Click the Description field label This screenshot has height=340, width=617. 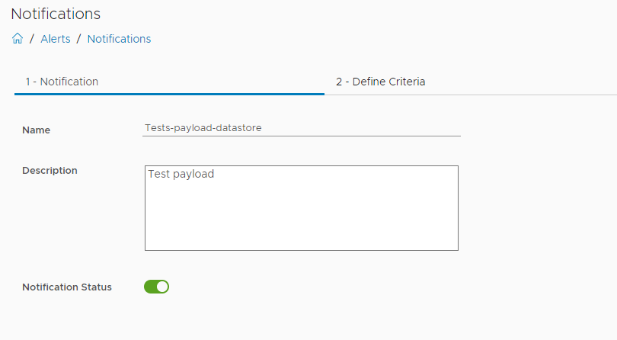point(50,171)
